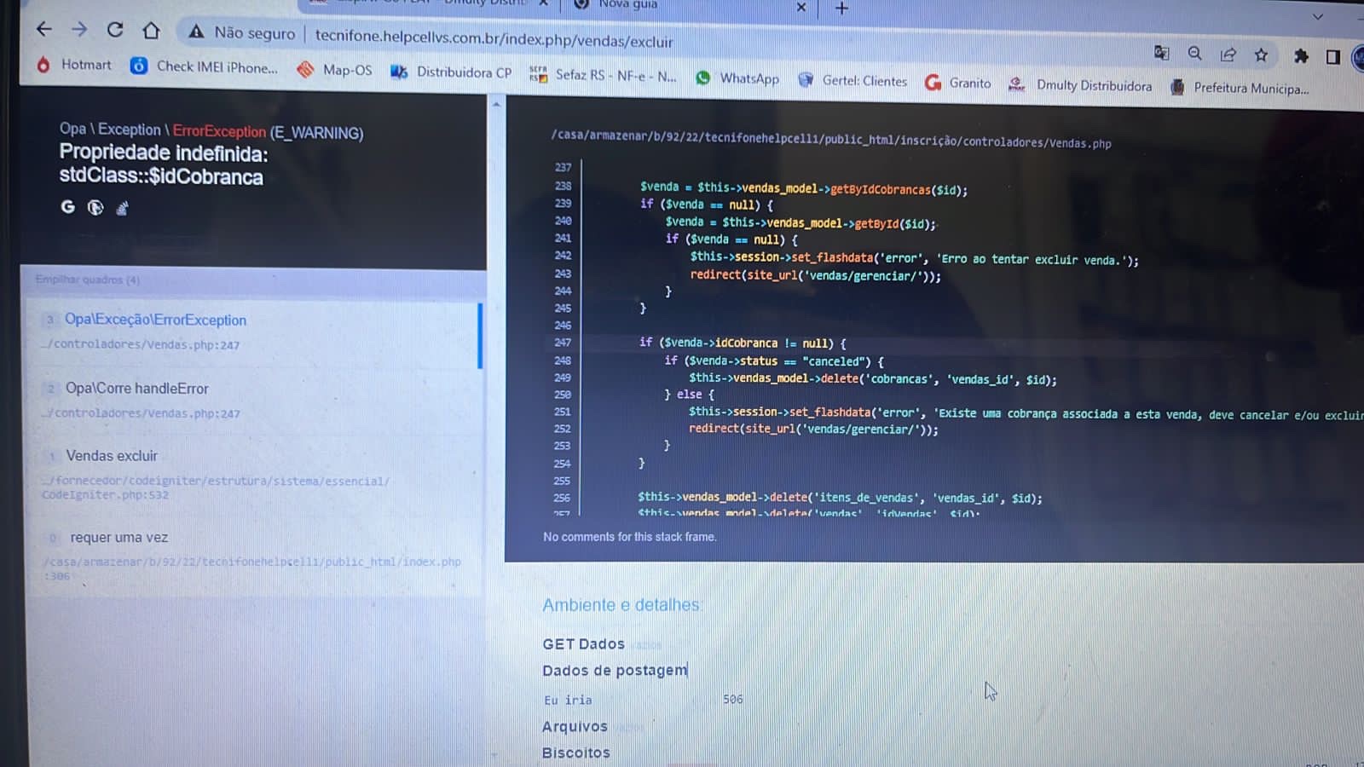This screenshot has height=767, width=1364.
Task: Expand the Biscoitos section
Action: pos(575,753)
